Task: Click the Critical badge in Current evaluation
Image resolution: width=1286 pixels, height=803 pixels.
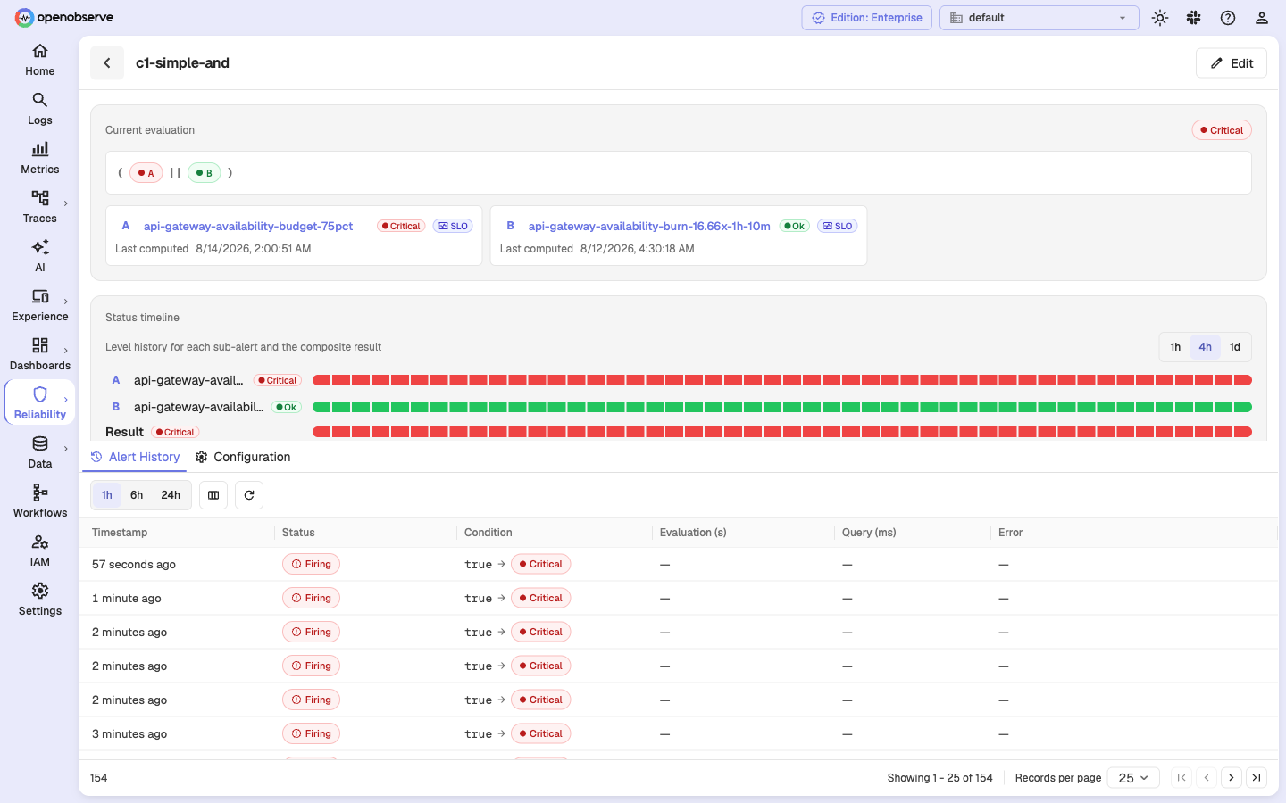Action: (1222, 130)
